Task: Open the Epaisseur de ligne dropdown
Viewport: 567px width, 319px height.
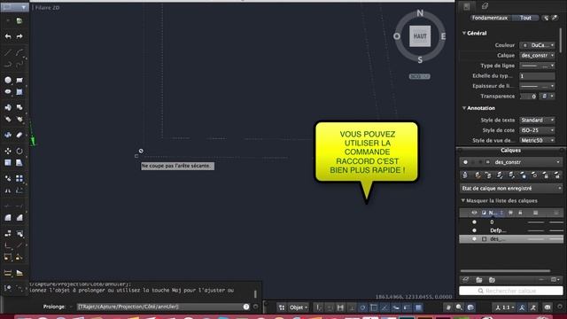Action: tap(537, 86)
